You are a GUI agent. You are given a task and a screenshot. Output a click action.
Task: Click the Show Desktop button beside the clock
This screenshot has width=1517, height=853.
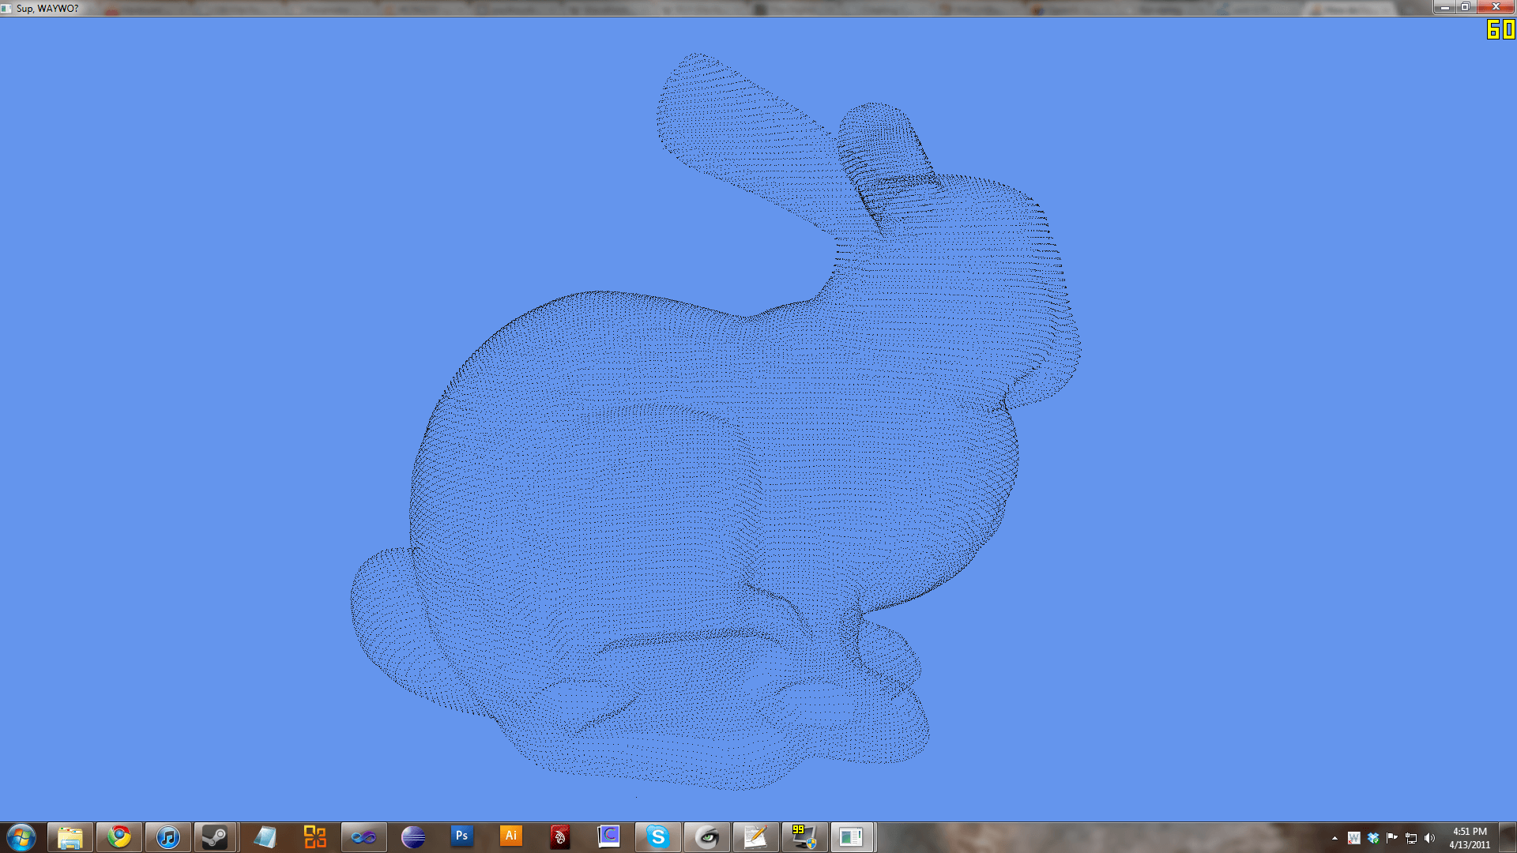pyautogui.click(x=1508, y=837)
